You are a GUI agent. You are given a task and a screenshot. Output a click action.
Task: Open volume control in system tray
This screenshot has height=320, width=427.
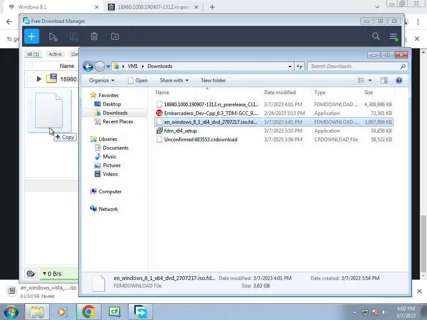pos(385,312)
